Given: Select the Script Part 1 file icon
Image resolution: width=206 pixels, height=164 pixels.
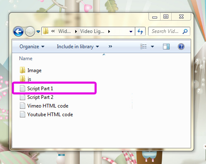Looking at the screenshot, I should tap(22, 88).
